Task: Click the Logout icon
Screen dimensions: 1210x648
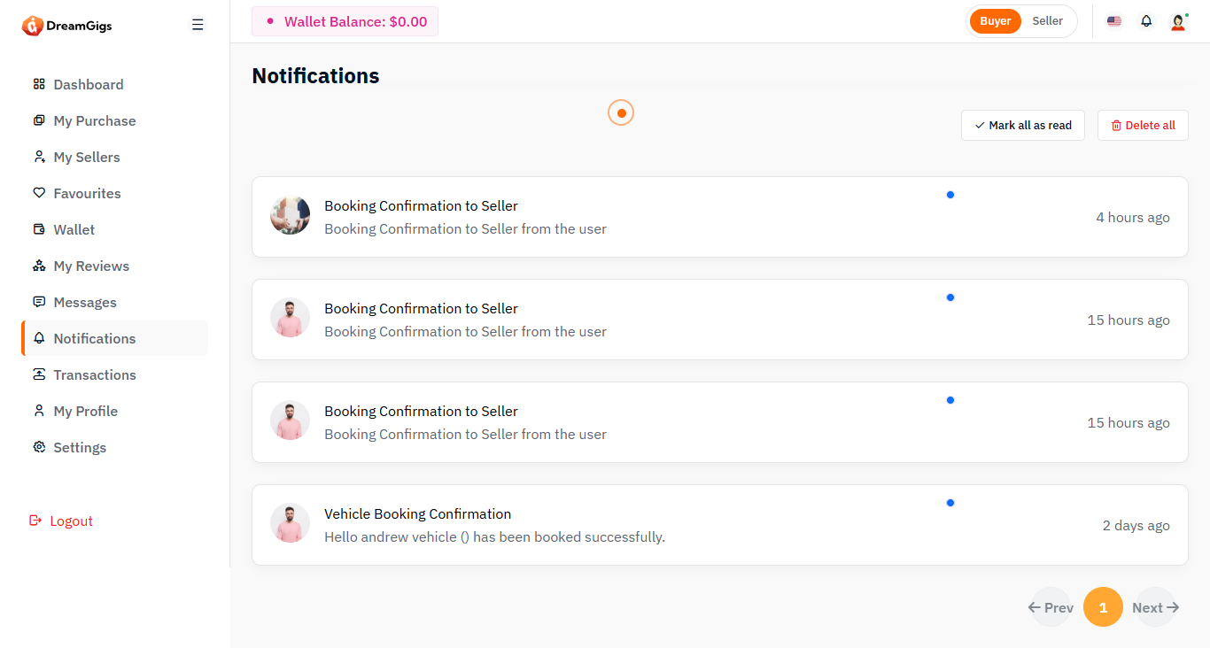Action: click(35, 521)
